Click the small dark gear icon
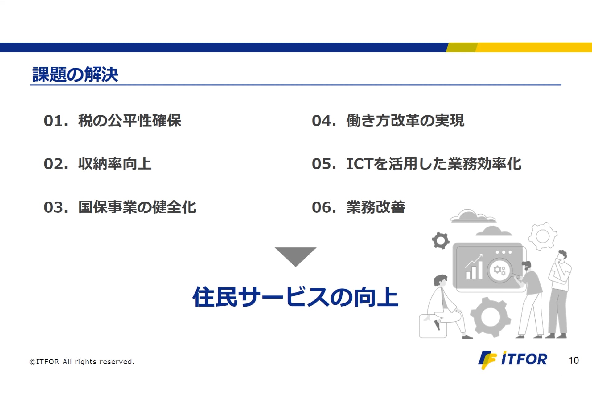 click(440, 240)
